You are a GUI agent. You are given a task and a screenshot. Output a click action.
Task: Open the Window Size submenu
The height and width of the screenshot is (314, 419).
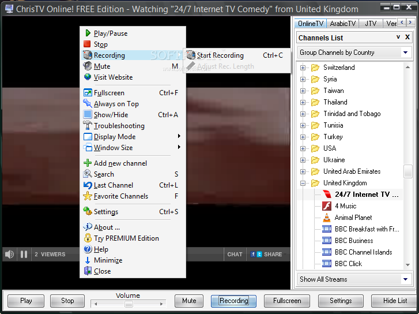[133, 148]
